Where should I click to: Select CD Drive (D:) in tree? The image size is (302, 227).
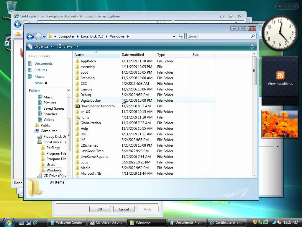point(55,176)
